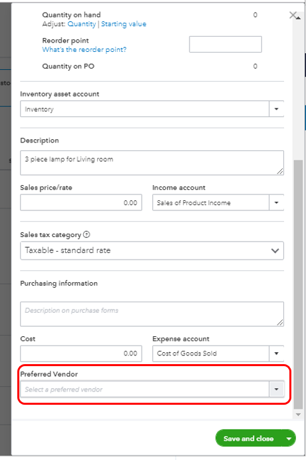
Task: Open the Preferred Vendor dropdown arrow
Action: click(x=276, y=389)
